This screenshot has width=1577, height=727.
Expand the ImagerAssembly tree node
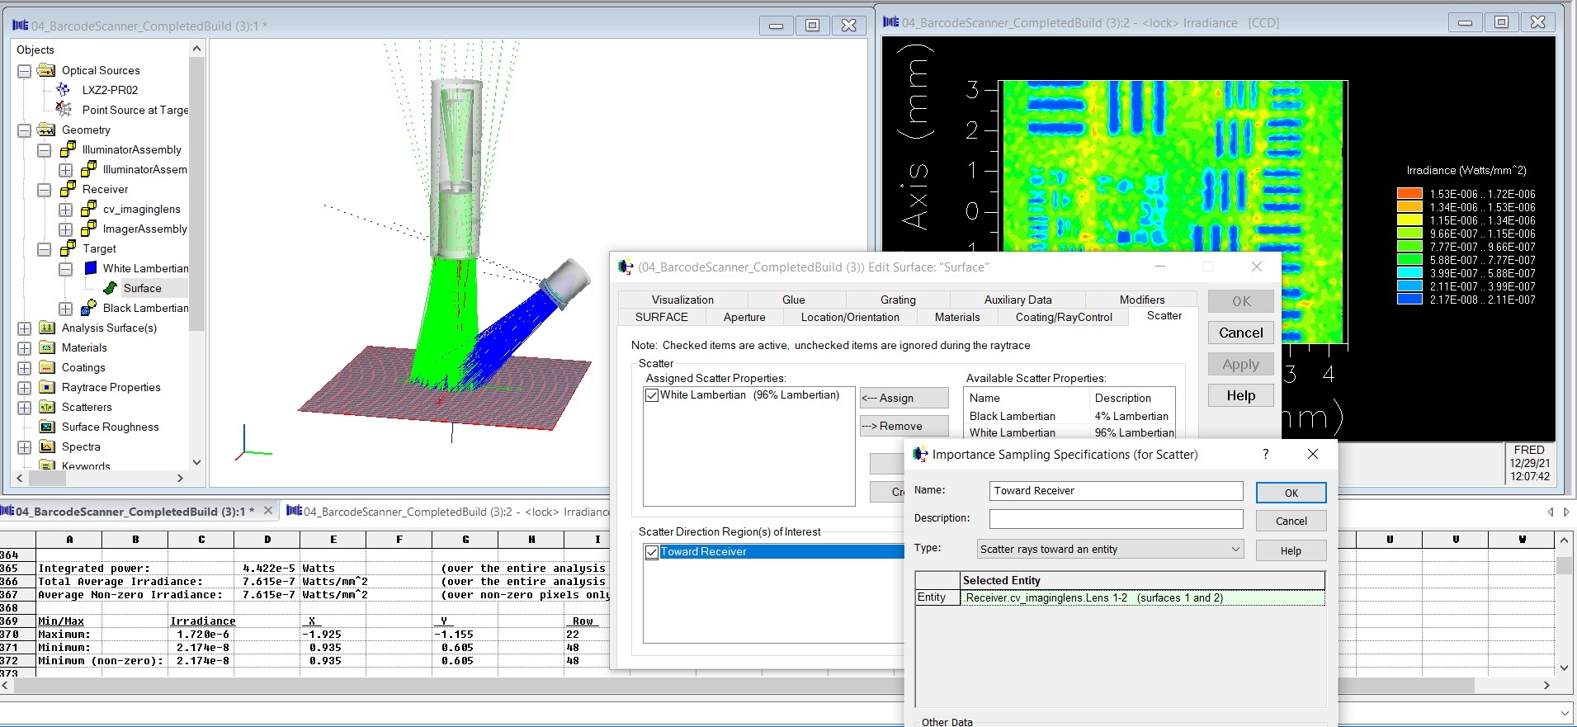pos(65,229)
